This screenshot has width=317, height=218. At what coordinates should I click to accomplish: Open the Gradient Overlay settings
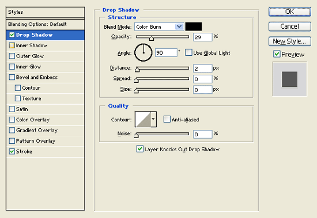pos(46,130)
